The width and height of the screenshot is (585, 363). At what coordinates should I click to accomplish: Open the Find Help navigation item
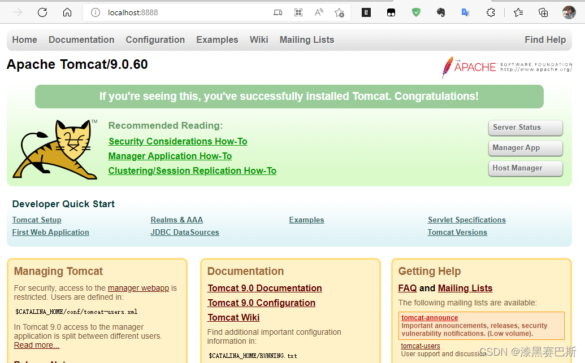pyautogui.click(x=545, y=40)
